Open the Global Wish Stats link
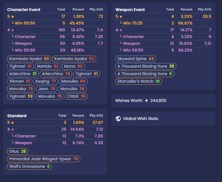Image resolution: width=222 pixels, height=182 pixels. point(140,119)
